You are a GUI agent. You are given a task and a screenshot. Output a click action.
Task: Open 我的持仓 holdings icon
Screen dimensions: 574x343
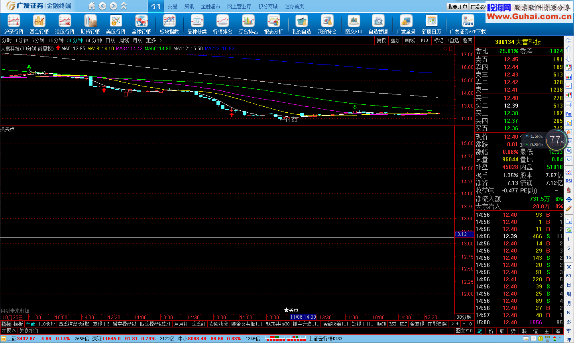327,24
